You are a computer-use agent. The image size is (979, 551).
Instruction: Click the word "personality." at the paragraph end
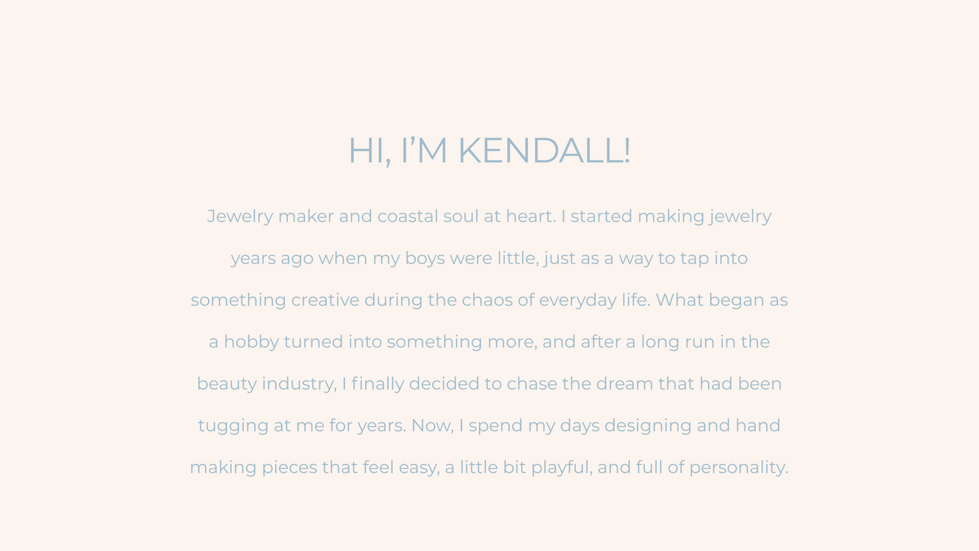[739, 468]
